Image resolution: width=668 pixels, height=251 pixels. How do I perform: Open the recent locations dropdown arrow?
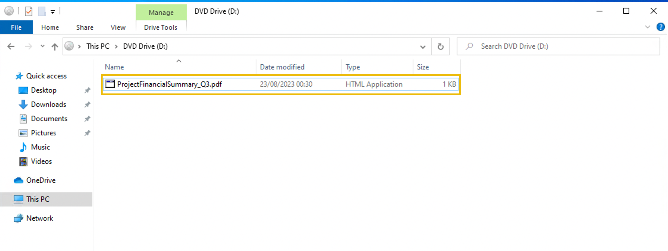[x=43, y=46]
